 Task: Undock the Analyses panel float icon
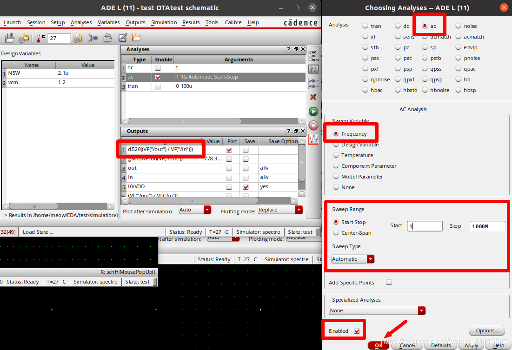[x=296, y=49]
